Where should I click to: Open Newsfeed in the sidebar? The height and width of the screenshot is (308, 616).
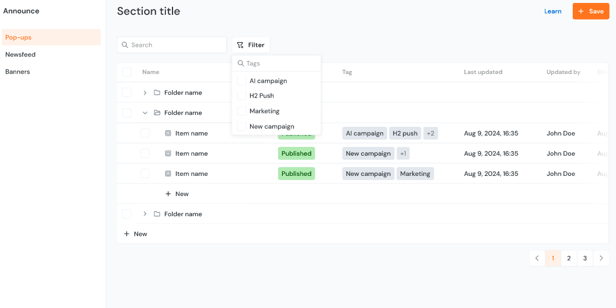(x=21, y=54)
